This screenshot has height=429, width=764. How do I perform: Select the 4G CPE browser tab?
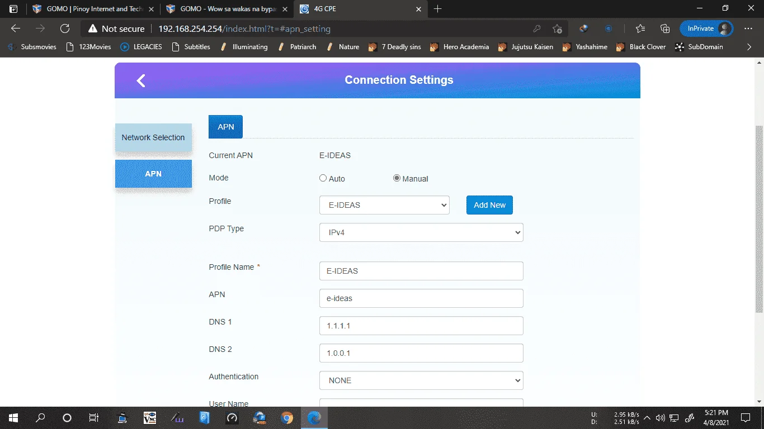point(361,9)
